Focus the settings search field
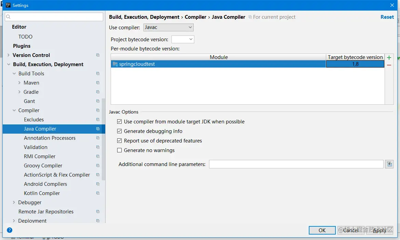The height and width of the screenshot is (240, 400). coord(54,17)
